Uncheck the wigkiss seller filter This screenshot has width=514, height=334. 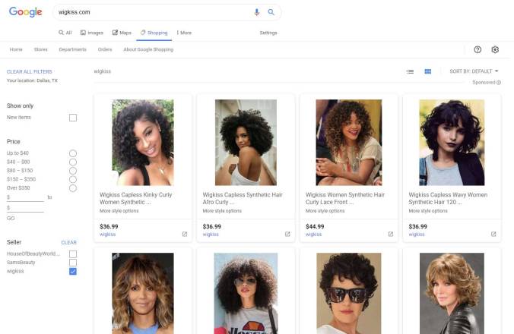[73, 272]
